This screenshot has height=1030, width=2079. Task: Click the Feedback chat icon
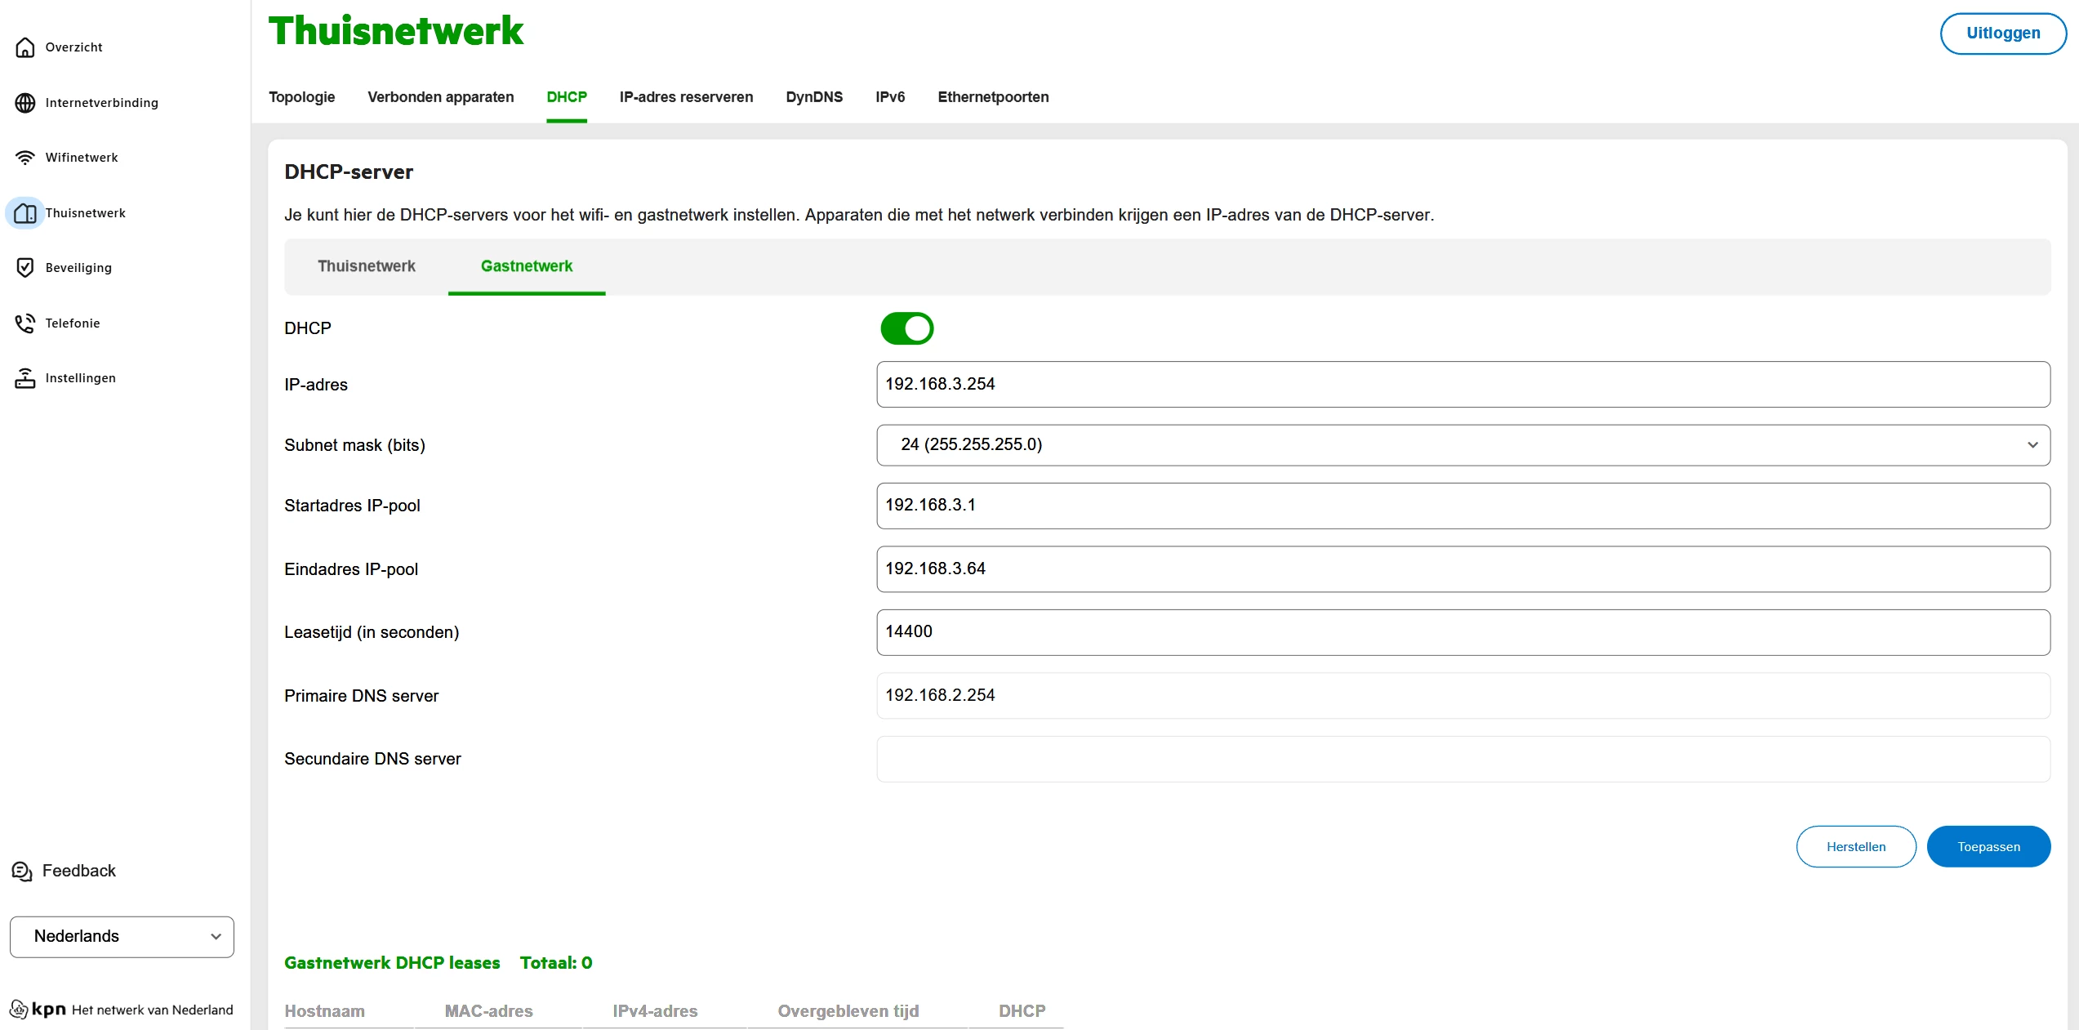(x=22, y=872)
